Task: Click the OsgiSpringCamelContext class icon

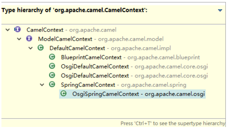Action: click(x=64, y=94)
